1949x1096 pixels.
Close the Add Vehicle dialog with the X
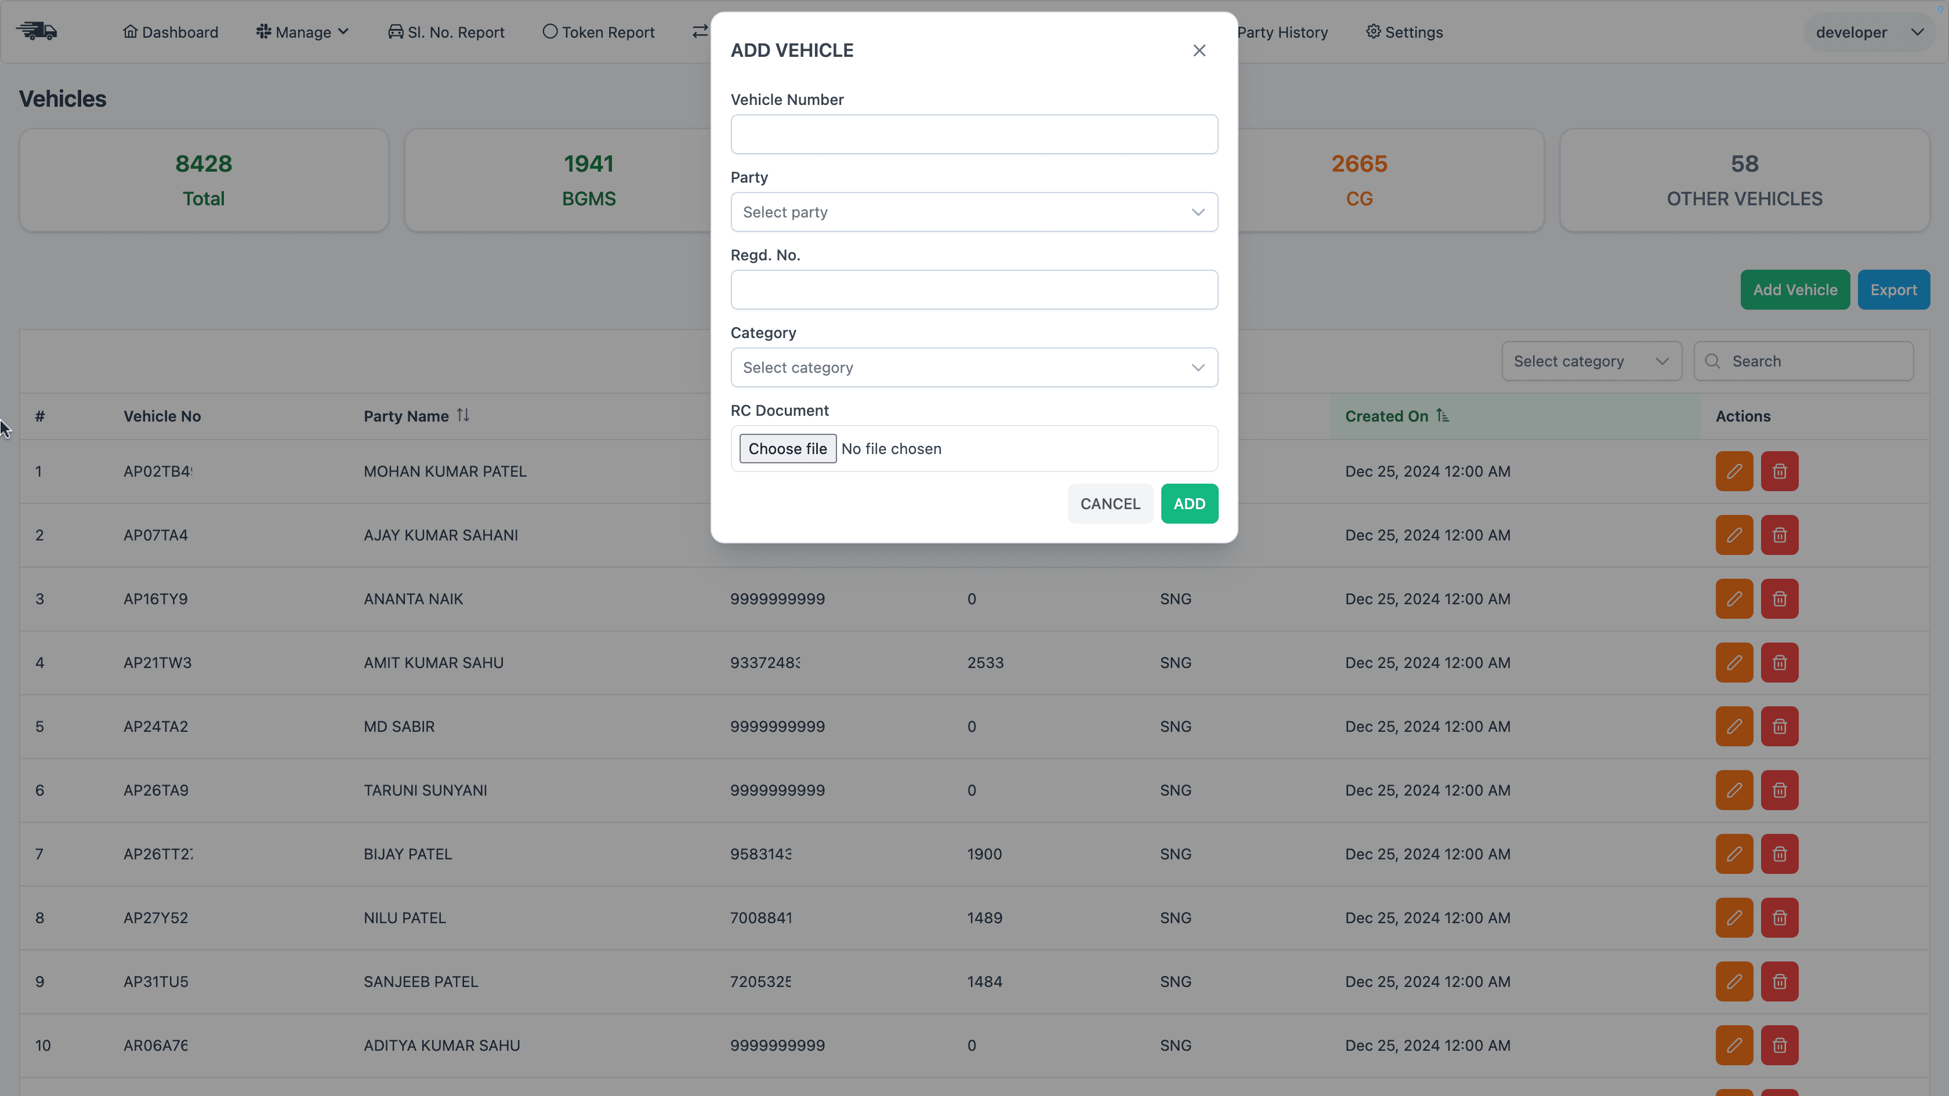[x=1199, y=50]
